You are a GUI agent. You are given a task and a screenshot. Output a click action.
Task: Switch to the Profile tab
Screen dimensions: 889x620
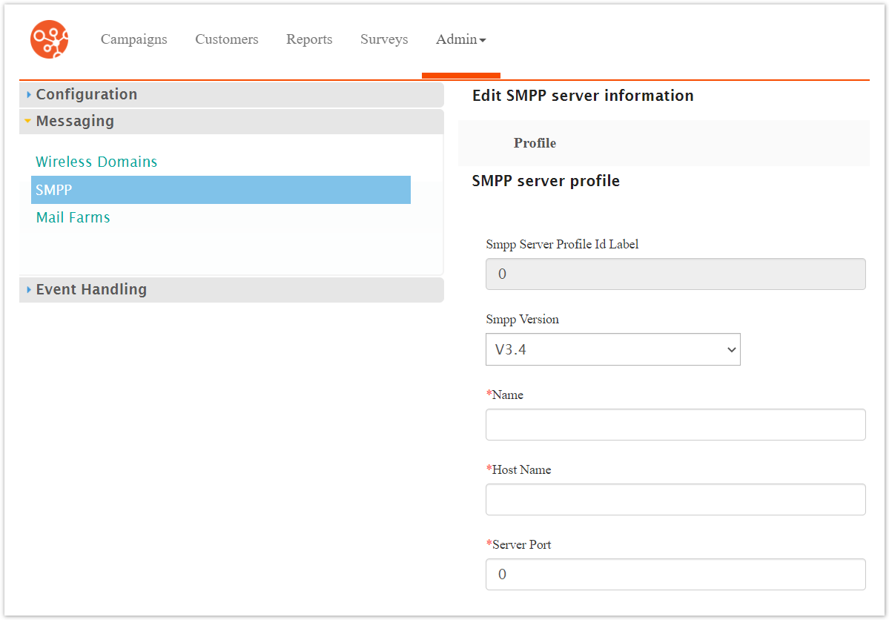point(535,143)
